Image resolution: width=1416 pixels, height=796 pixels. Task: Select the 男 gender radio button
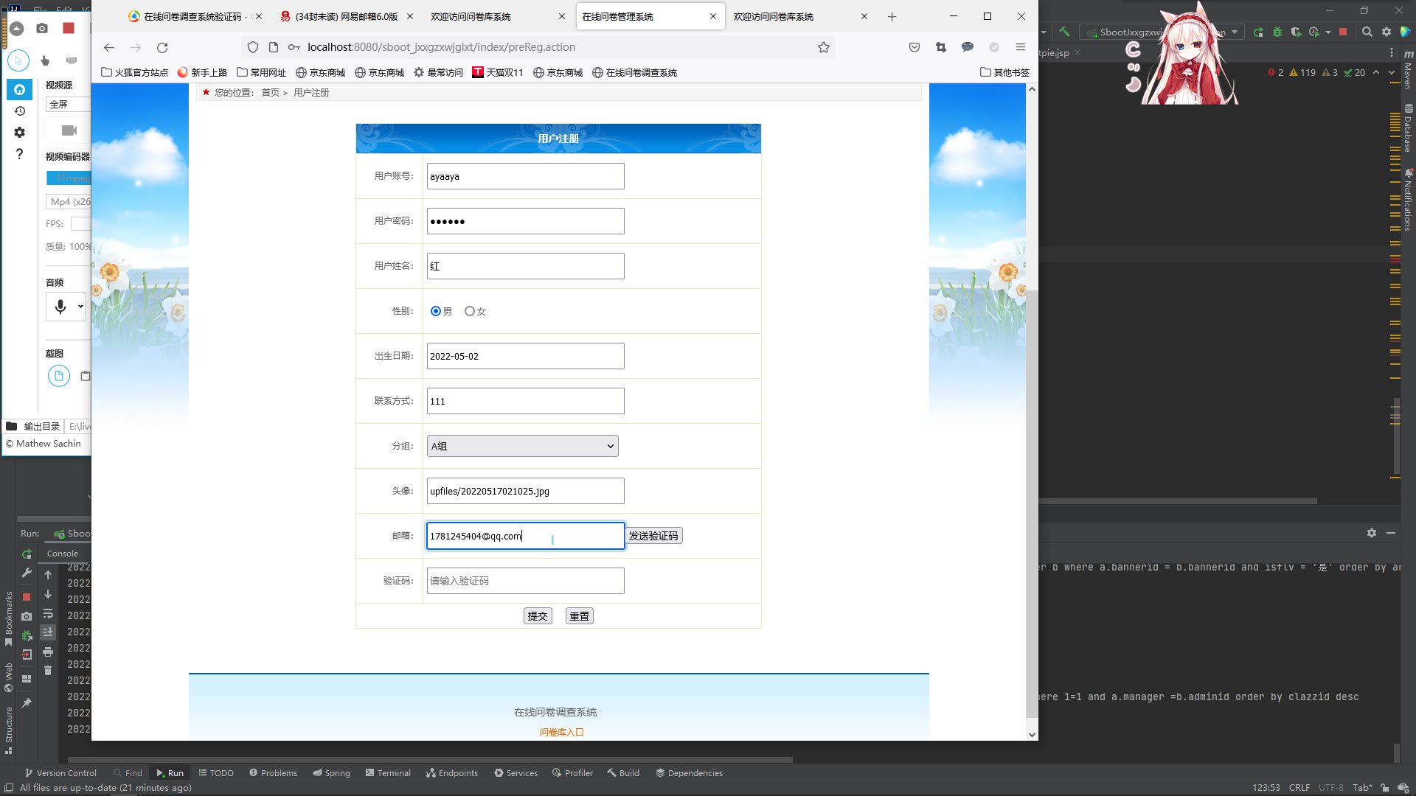tap(436, 311)
